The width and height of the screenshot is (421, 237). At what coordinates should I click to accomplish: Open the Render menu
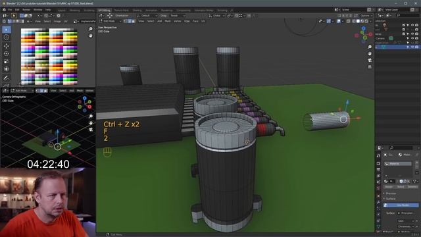click(x=26, y=10)
